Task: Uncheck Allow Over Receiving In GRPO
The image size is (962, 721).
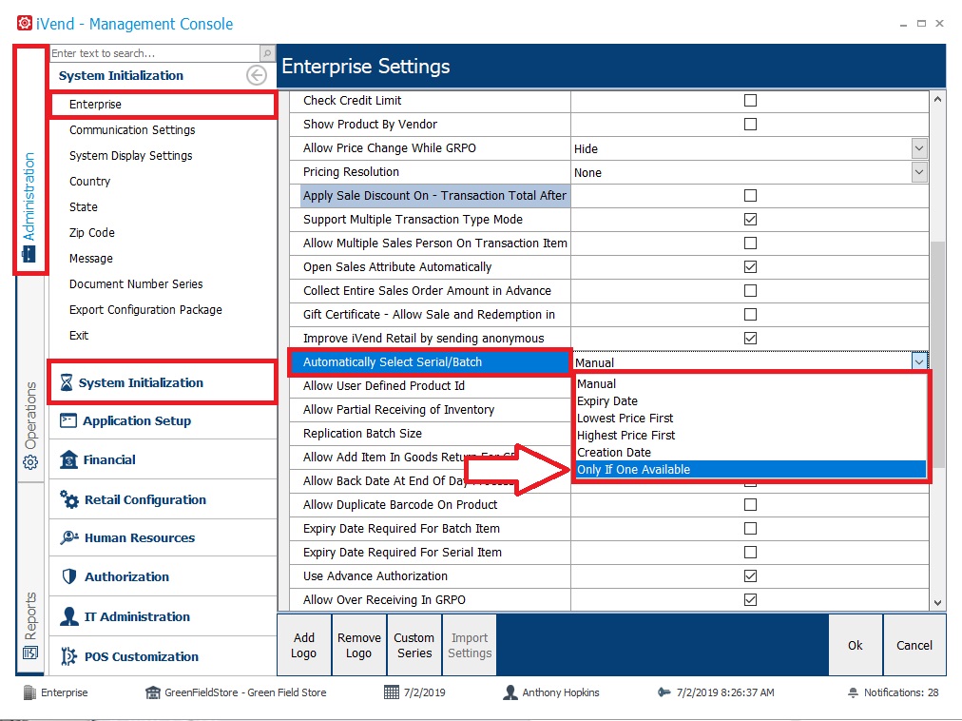Action: [x=750, y=599]
